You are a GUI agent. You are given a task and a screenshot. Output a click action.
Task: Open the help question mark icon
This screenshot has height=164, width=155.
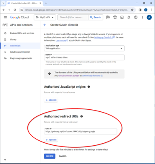click(x=136, y=17)
